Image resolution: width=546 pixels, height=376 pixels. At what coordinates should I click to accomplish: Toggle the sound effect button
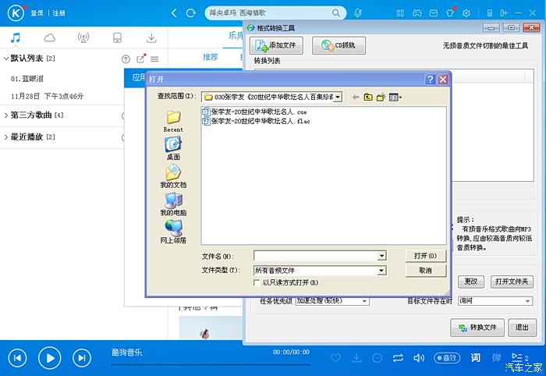click(446, 358)
